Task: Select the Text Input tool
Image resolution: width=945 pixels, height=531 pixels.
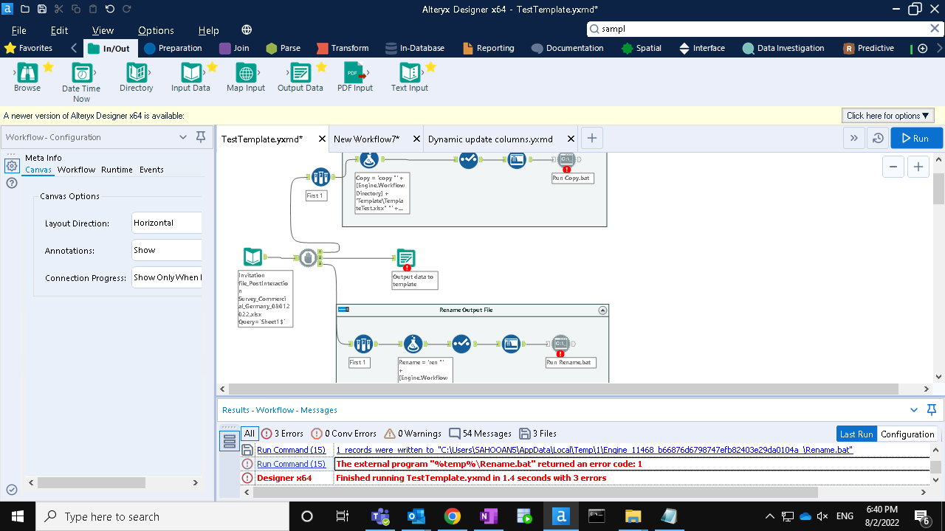Action: coord(409,74)
